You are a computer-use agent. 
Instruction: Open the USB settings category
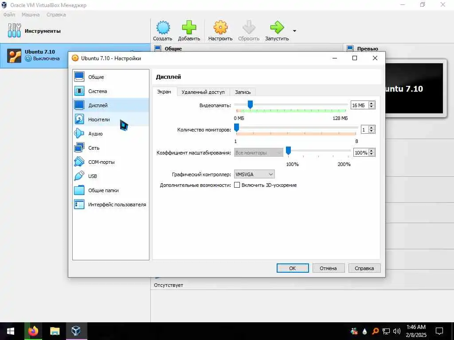[x=110, y=176]
